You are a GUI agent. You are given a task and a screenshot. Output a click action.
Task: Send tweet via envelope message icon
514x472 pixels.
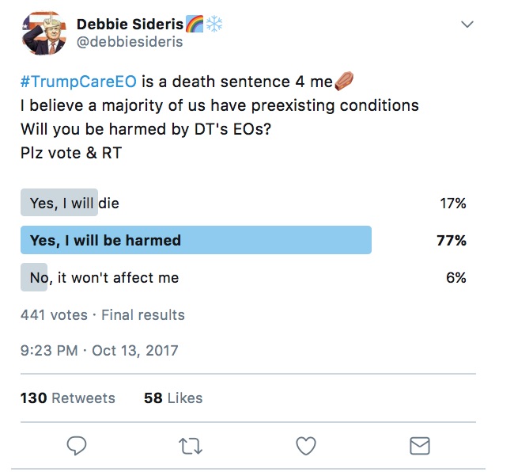[x=419, y=446]
